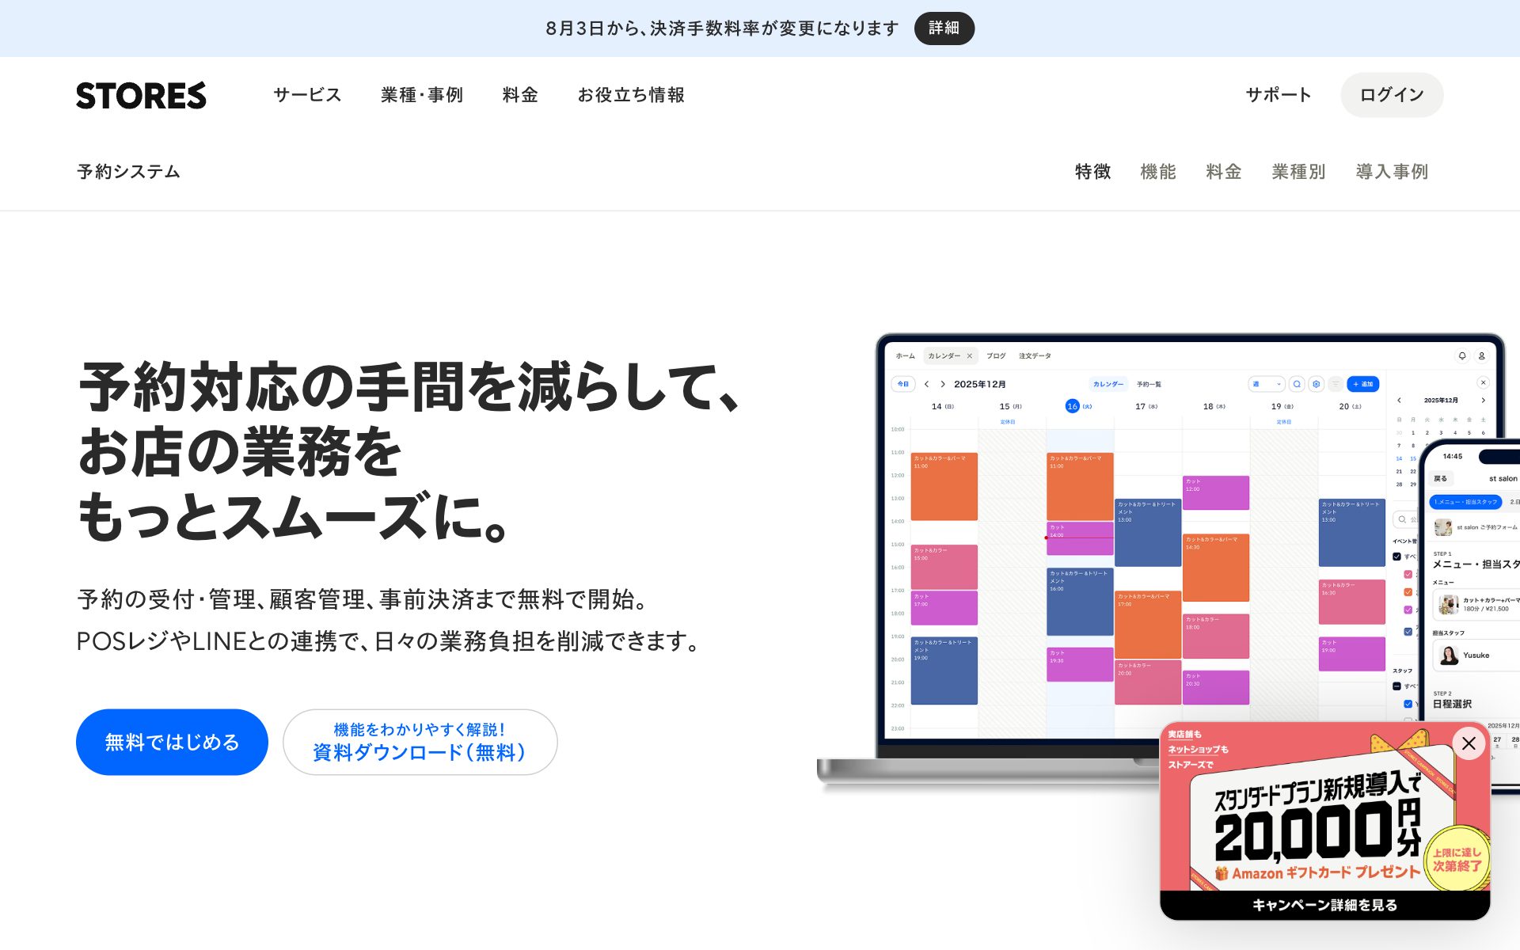The height and width of the screenshot is (950, 1520).
Task: Select the 料金 sub-navigation tab
Action: [1224, 172]
